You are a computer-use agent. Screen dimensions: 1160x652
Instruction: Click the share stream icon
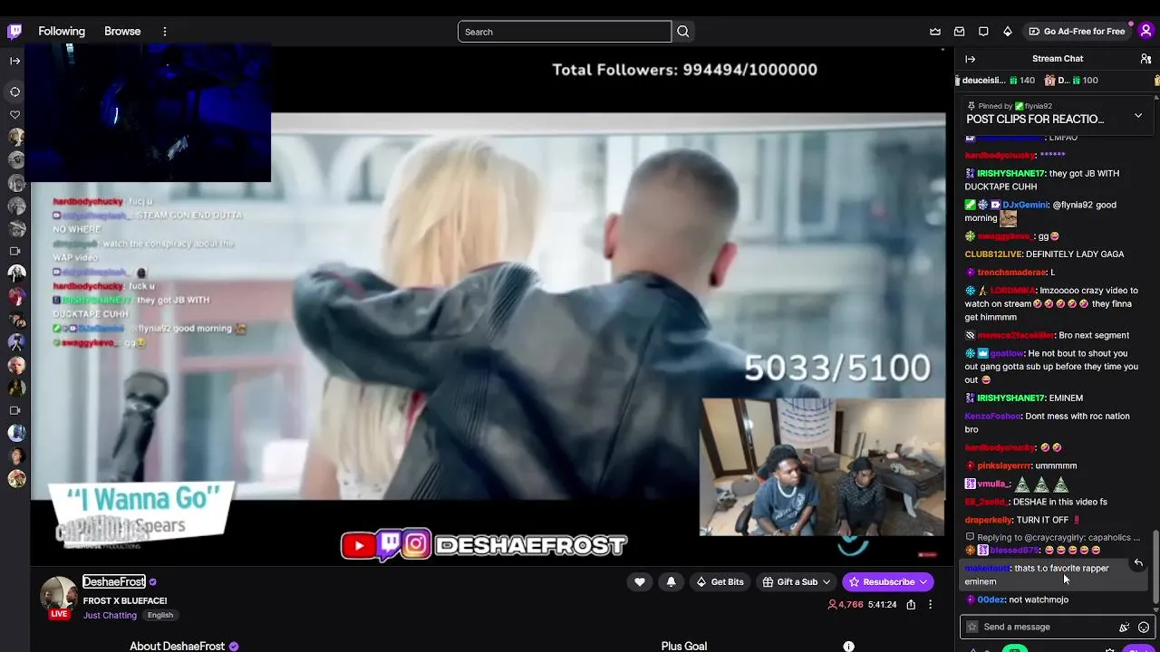tap(911, 605)
